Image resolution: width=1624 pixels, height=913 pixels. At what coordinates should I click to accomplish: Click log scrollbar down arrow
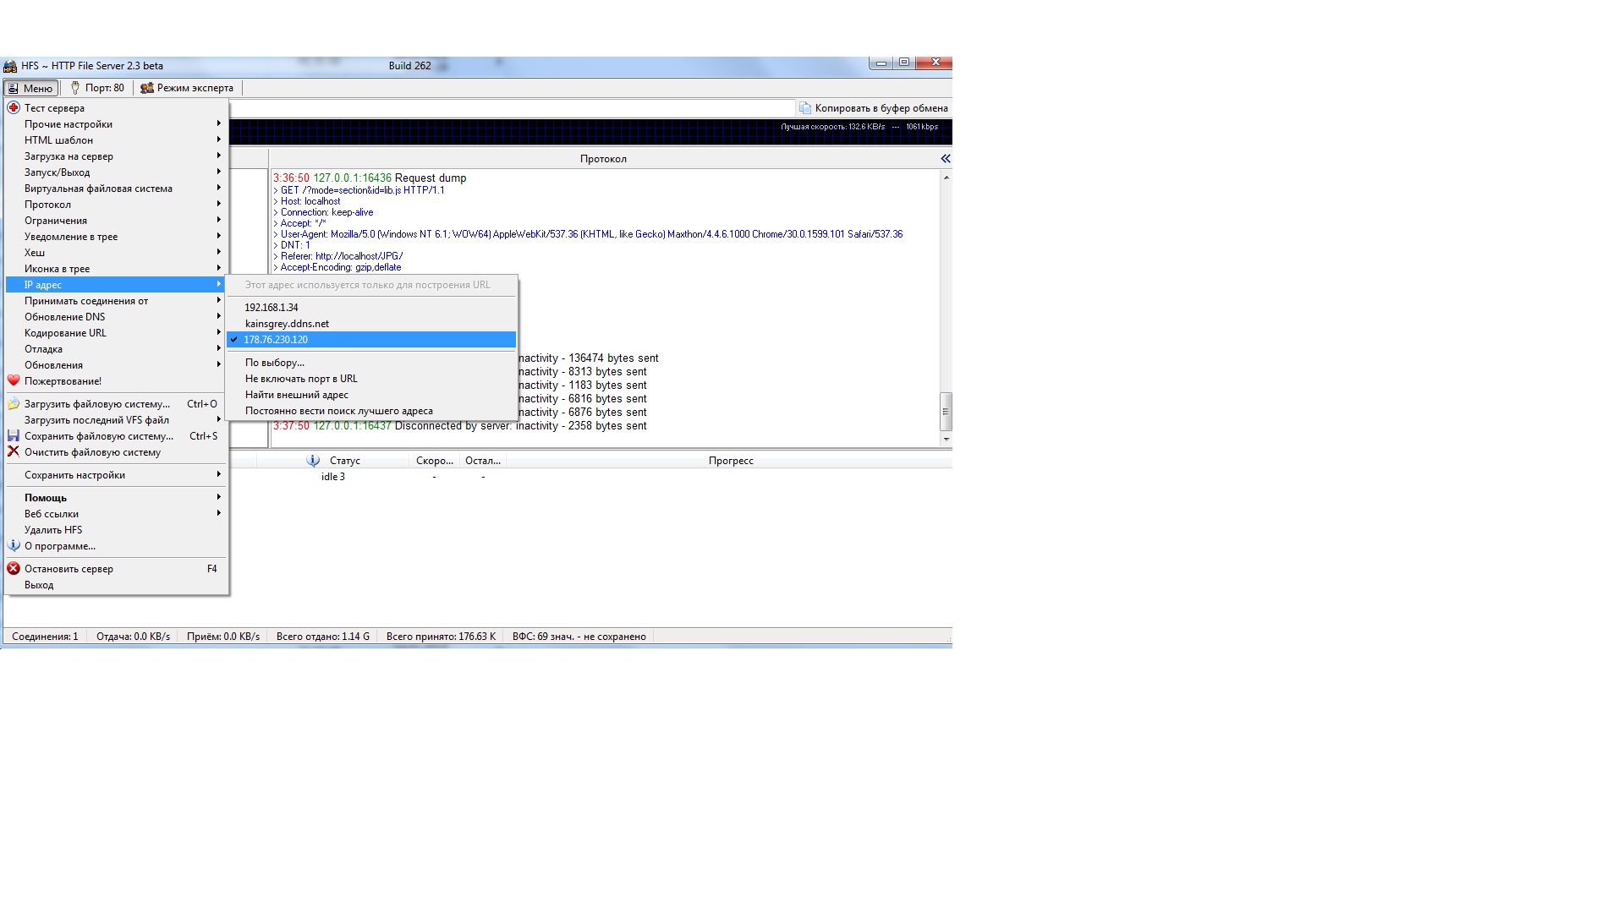coord(946,439)
